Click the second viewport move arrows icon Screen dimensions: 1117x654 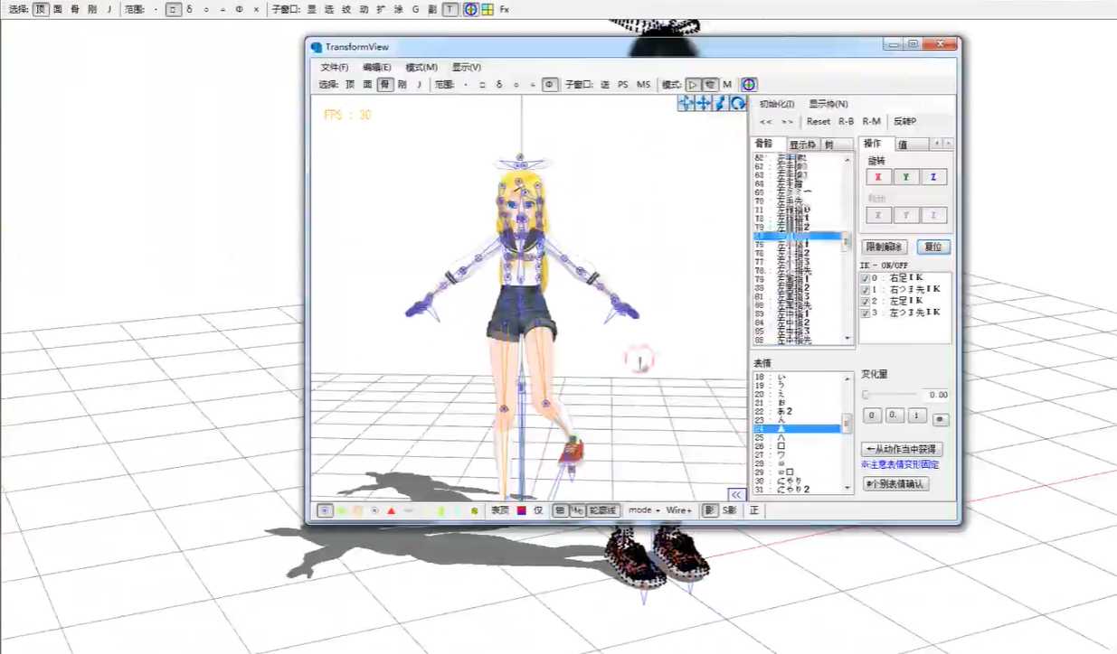point(704,104)
